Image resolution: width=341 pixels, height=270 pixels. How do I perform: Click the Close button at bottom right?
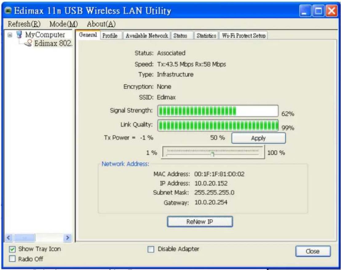coord(313,251)
